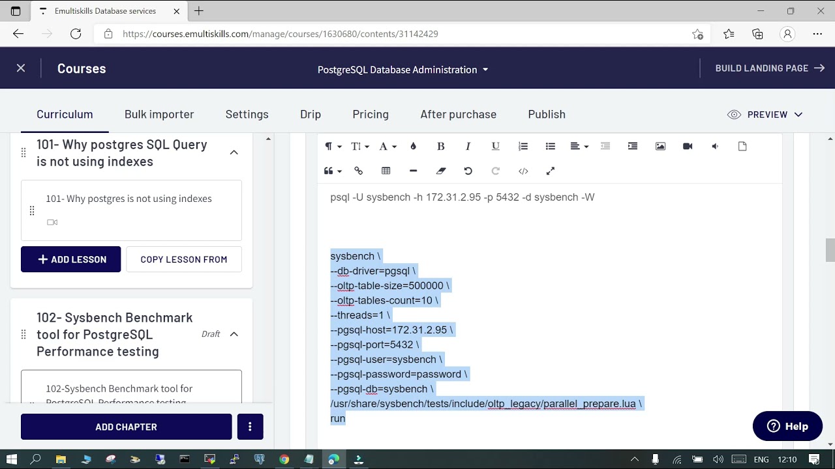Insert an ordered numbered list
Screen dimensions: 835x469
point(523,147)
